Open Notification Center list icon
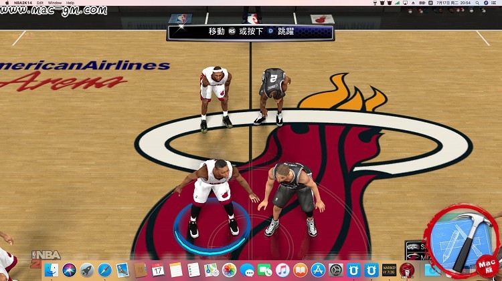 [495, 3]
